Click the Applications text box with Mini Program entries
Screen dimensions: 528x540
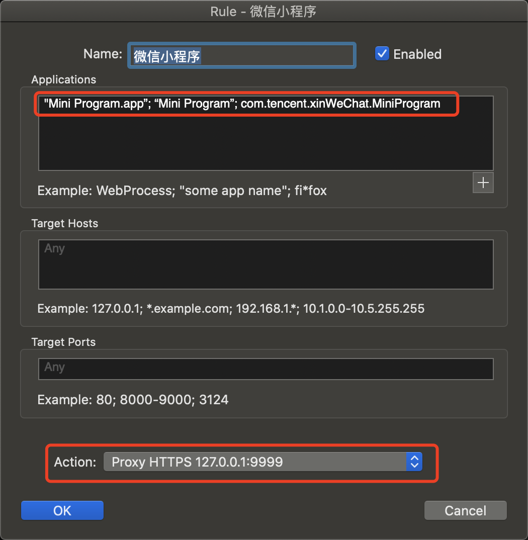pos(266,133)
